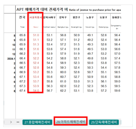Select Dobong-gu value 57.2
Viewport: 136px width, 129px height.
(104, 91)
